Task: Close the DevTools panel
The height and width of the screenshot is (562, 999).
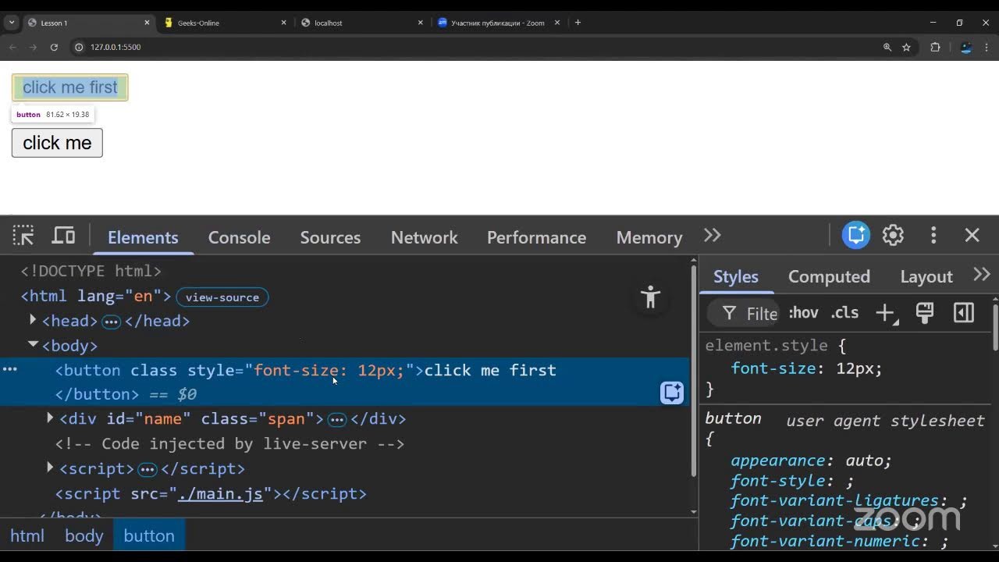Action: (972, 235)
